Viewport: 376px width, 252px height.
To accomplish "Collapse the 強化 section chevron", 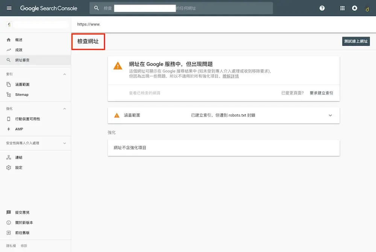I will [65, 109].
